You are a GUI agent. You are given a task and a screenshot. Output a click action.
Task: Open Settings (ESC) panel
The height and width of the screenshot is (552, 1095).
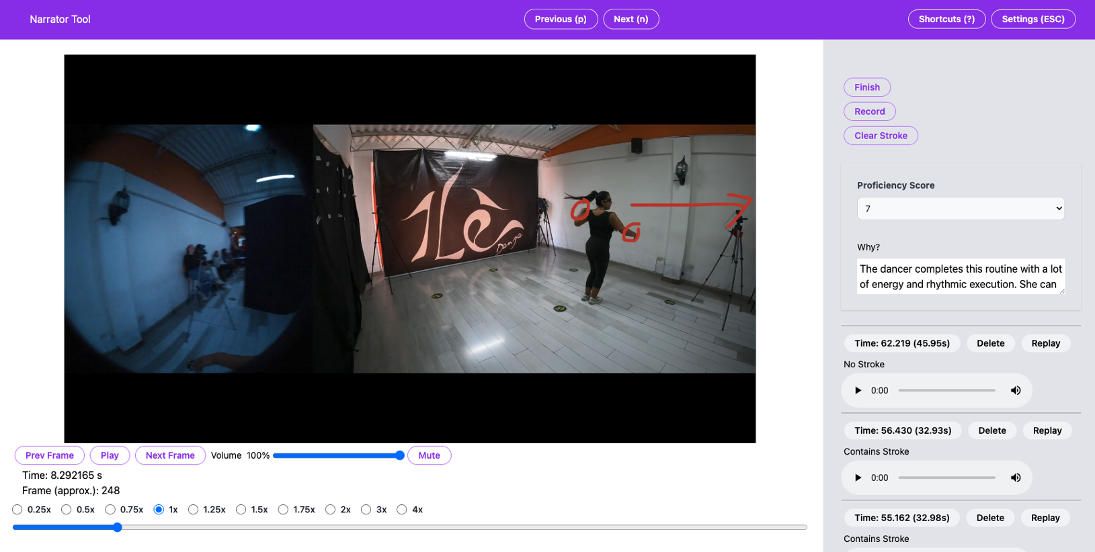1032,19
